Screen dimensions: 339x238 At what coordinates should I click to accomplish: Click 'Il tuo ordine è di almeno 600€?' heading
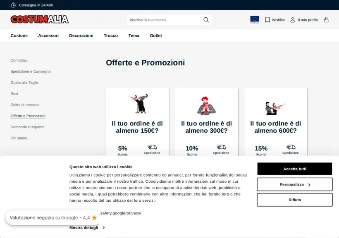(275, 127)
